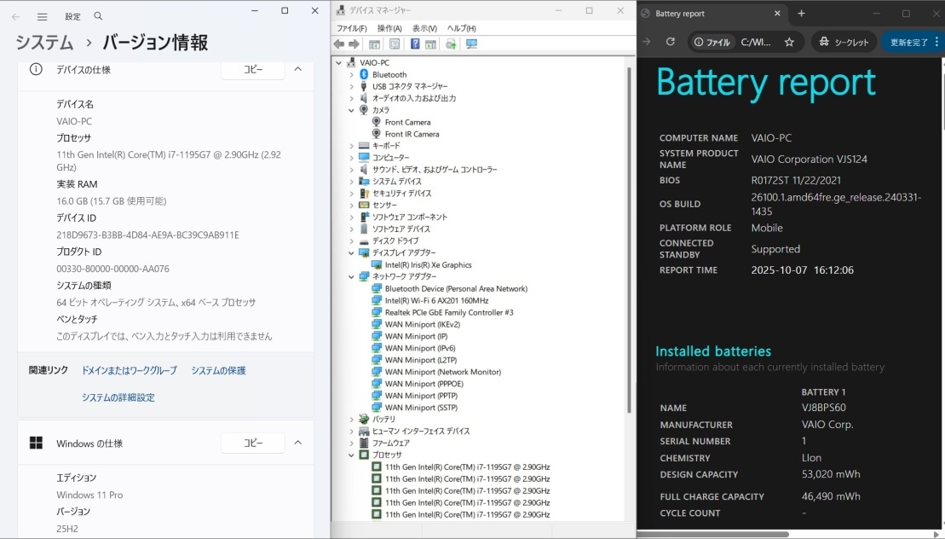945x539 pixels.
Task: Open the Settings hamburger navigation menu
Action: click(42, 16)
